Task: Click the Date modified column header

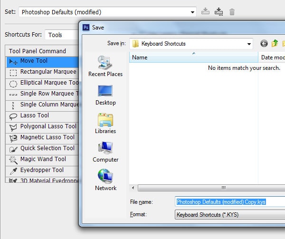Action: [x=272, y=57]
